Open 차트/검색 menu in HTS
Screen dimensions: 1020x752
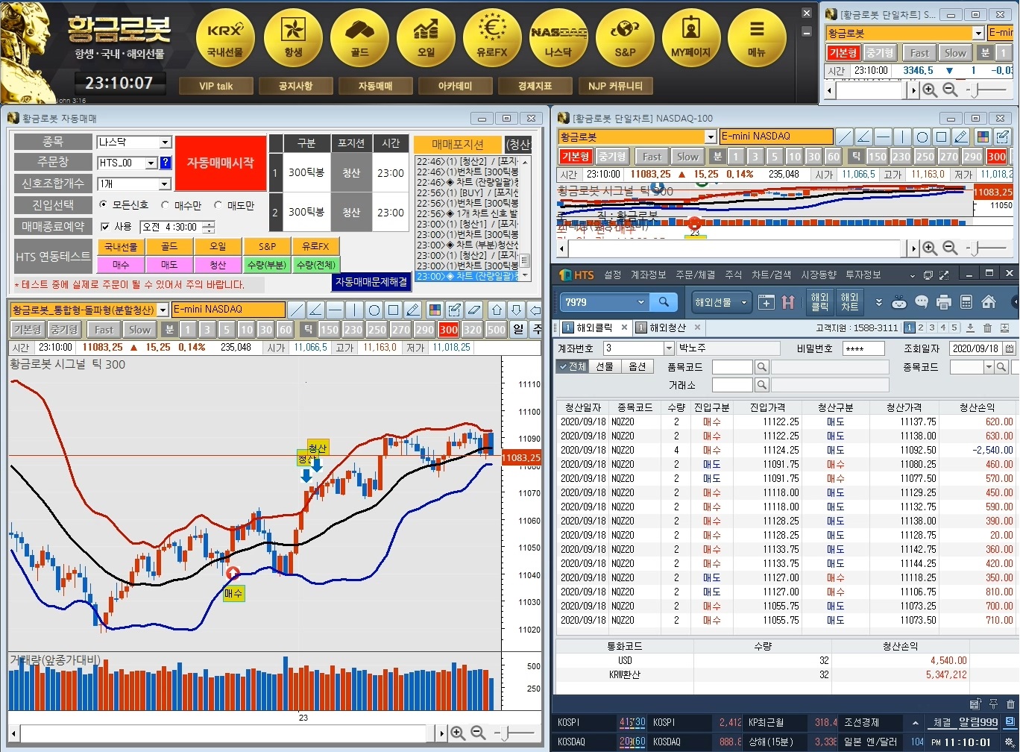click(771, 275)
